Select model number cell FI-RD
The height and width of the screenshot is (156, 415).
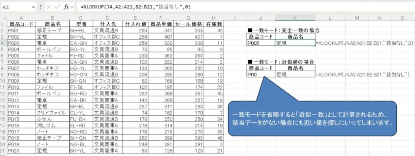pyautogui.click(x=81, y=56)
